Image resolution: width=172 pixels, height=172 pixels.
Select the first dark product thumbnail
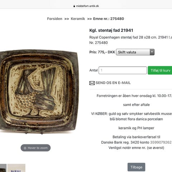click(3, 168)
